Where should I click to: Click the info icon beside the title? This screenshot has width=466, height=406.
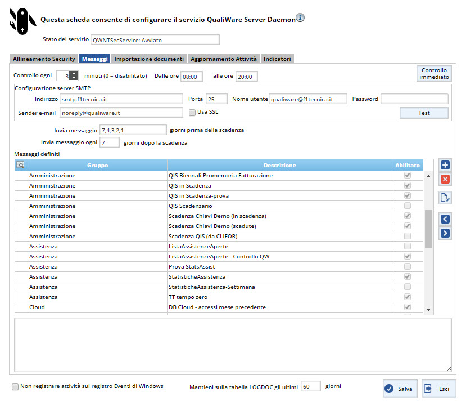pyautogui.click(x=300, y=18)
